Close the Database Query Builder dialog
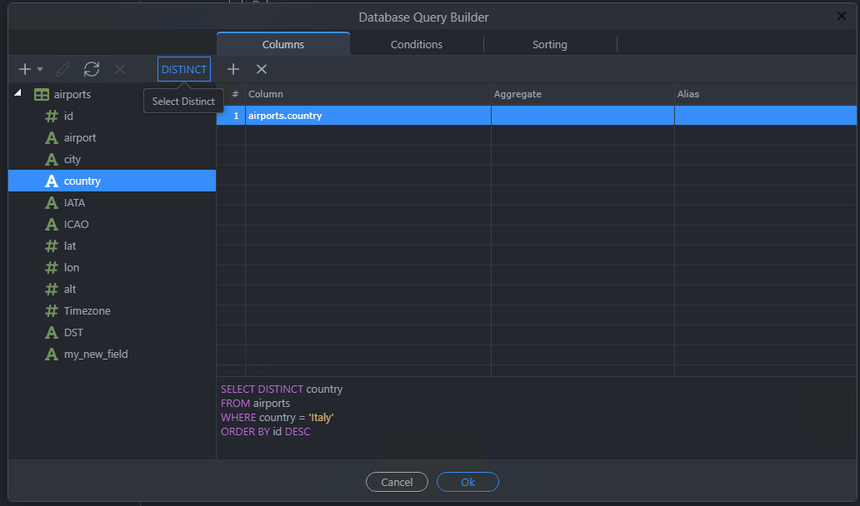The image size is (860, 506). click(x=841, y=16)
